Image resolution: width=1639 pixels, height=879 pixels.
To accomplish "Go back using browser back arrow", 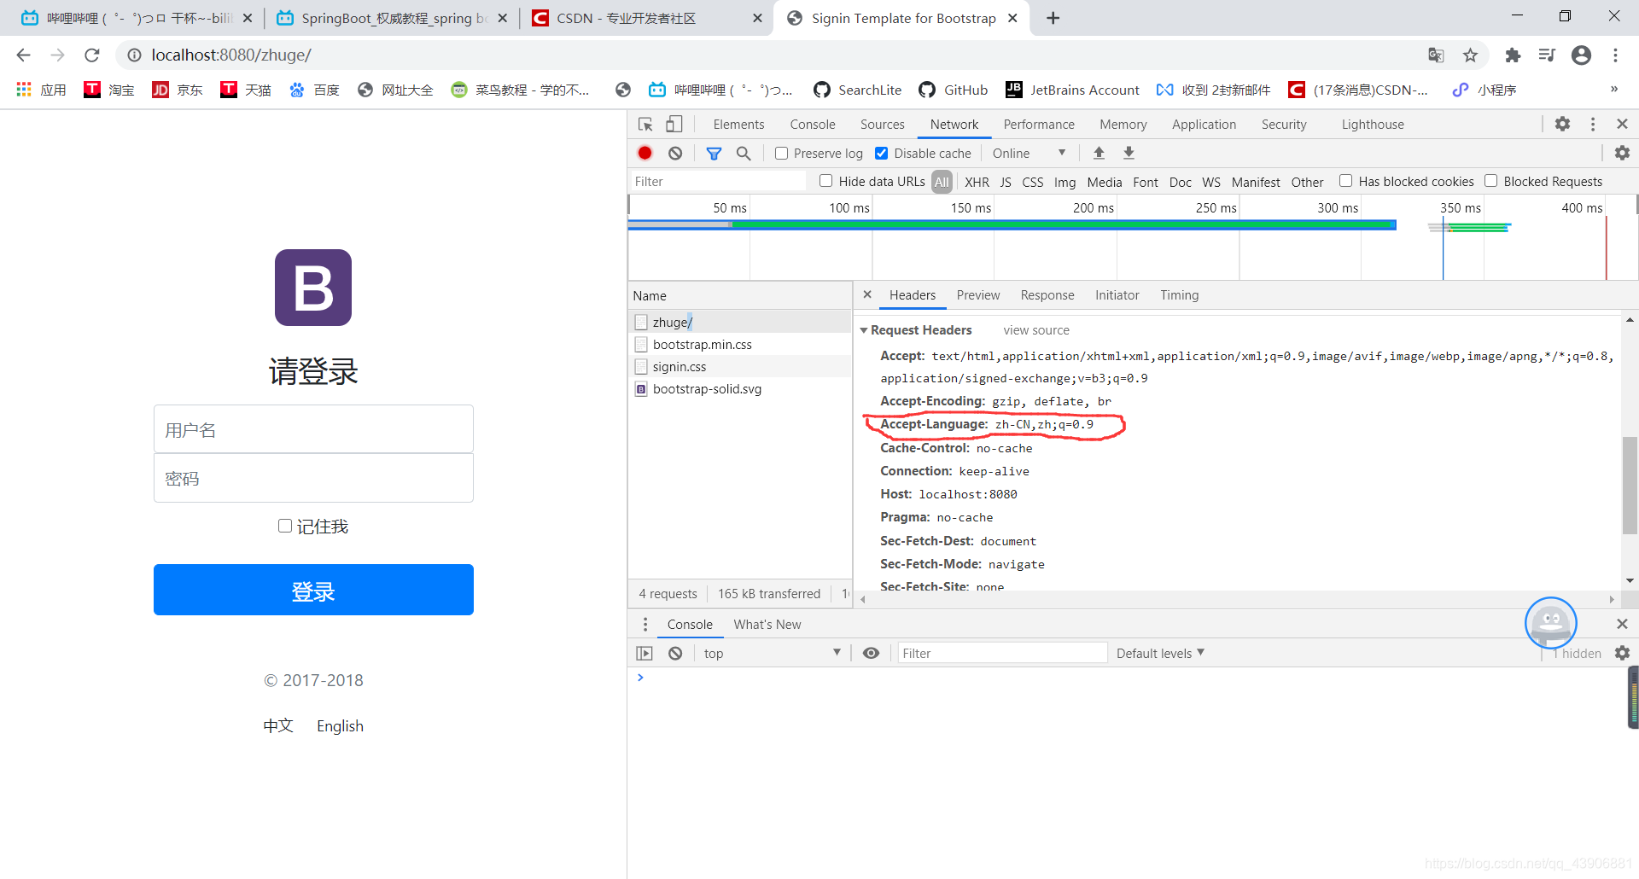I will (23, 55).
